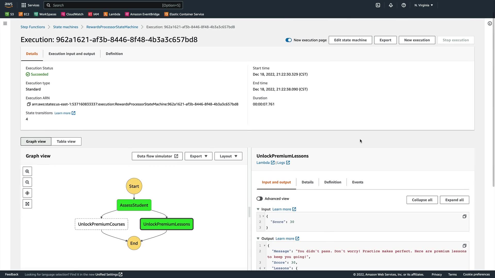Viewport: 495px width, 278px height.
Task: Copy the Execution ARN with the copy icon
Action: 29,104
